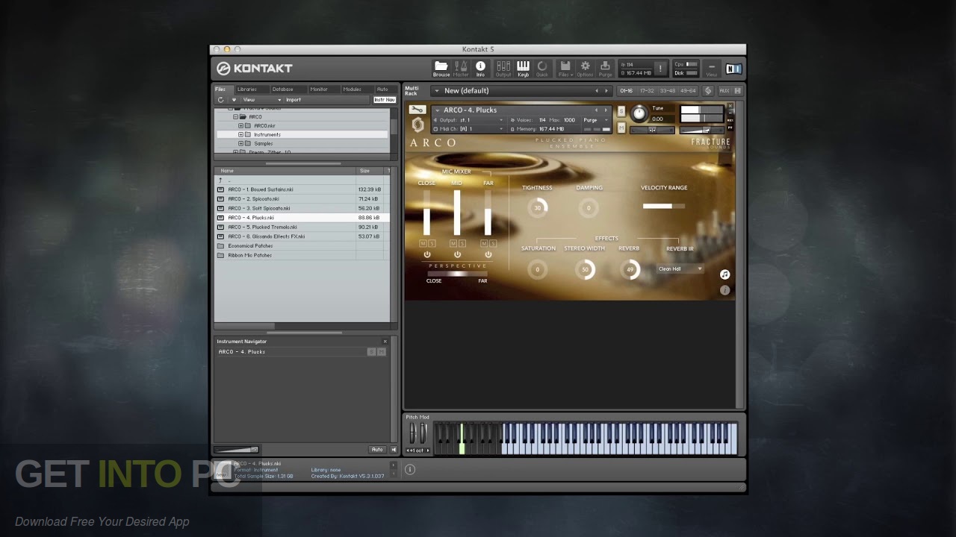Click the Auto button below navigator
Screen dimensions: 956x537
(x=377, y=450)
